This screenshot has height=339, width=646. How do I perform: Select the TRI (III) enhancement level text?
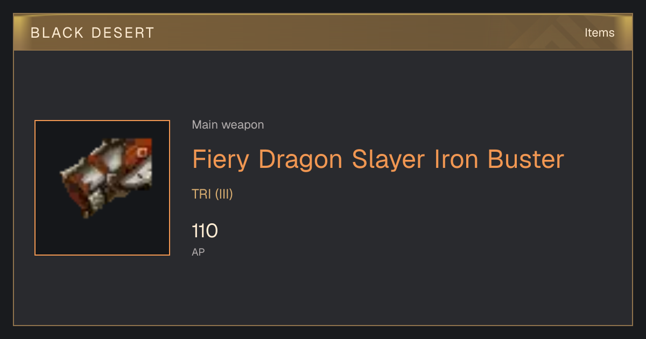click(212, 194)
